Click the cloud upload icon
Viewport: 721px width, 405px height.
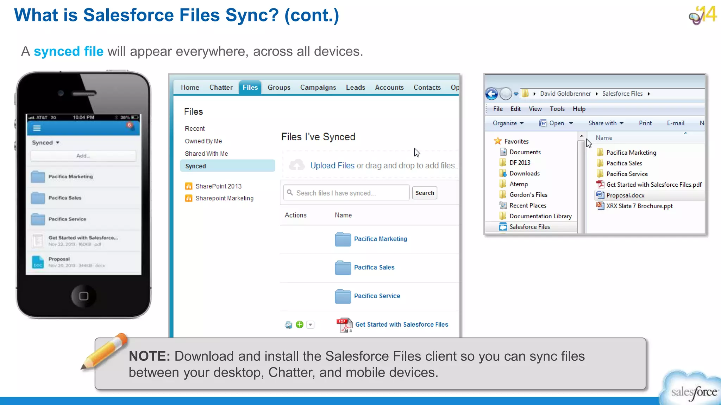pyautogui.click(x=297, y=165)
